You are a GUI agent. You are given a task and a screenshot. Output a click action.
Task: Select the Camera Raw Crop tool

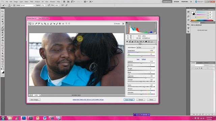click(x=45, y=24)
